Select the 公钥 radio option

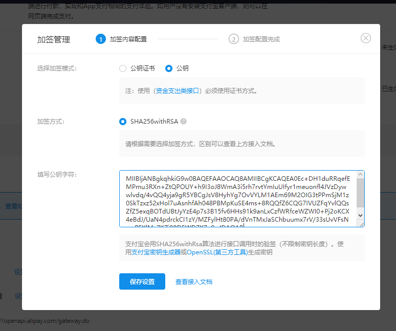[x=169, y=68]
